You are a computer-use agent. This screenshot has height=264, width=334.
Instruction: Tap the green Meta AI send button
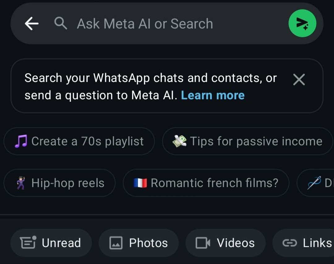click(302, 23)
